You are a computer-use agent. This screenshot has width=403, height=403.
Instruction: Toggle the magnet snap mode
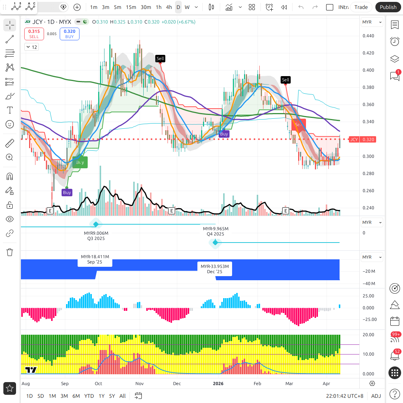tap(10, 176)
